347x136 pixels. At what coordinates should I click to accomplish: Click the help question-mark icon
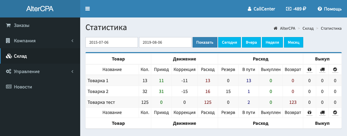(320, 9)
